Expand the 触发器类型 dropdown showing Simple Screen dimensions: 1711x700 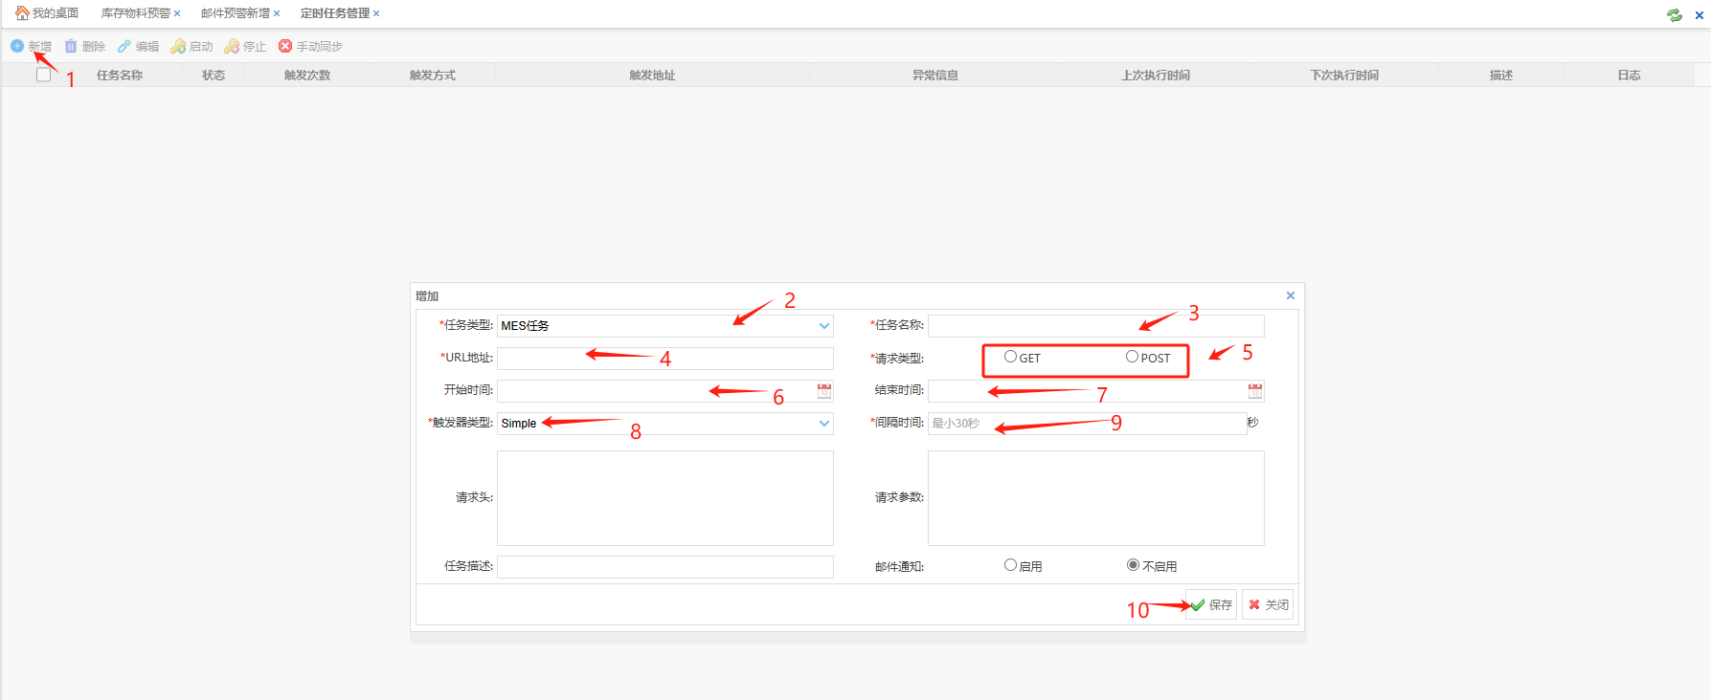point(823,424)
